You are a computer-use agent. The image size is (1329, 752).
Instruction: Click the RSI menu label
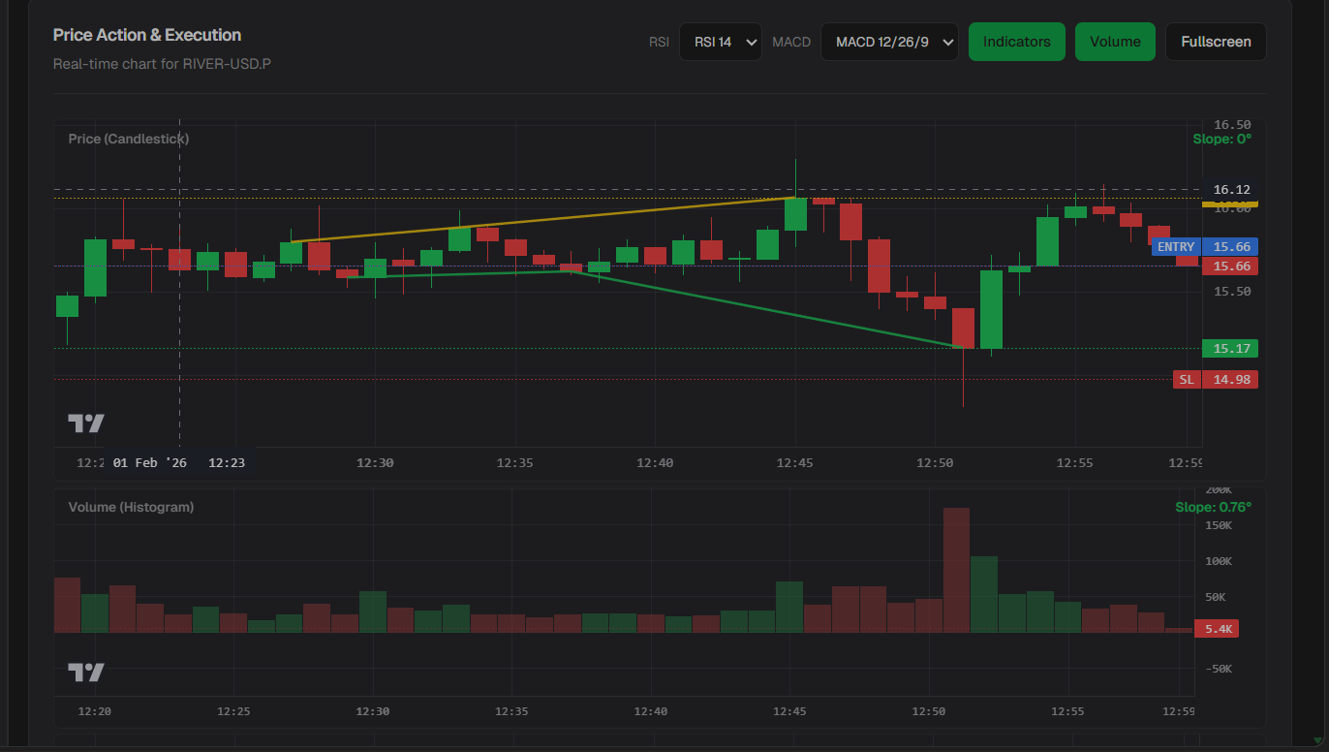click(659, 42)
